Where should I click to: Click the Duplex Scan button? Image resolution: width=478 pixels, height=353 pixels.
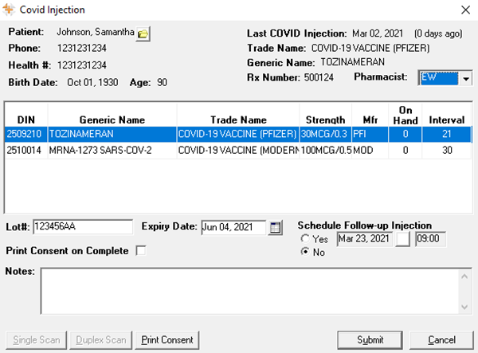[x=101, y=340]
